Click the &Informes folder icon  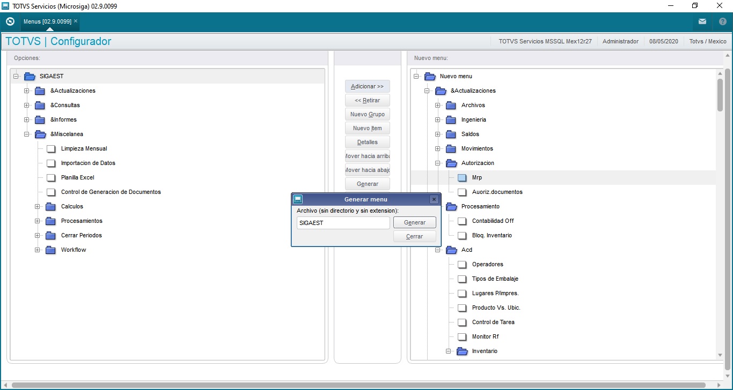[40, 119]
